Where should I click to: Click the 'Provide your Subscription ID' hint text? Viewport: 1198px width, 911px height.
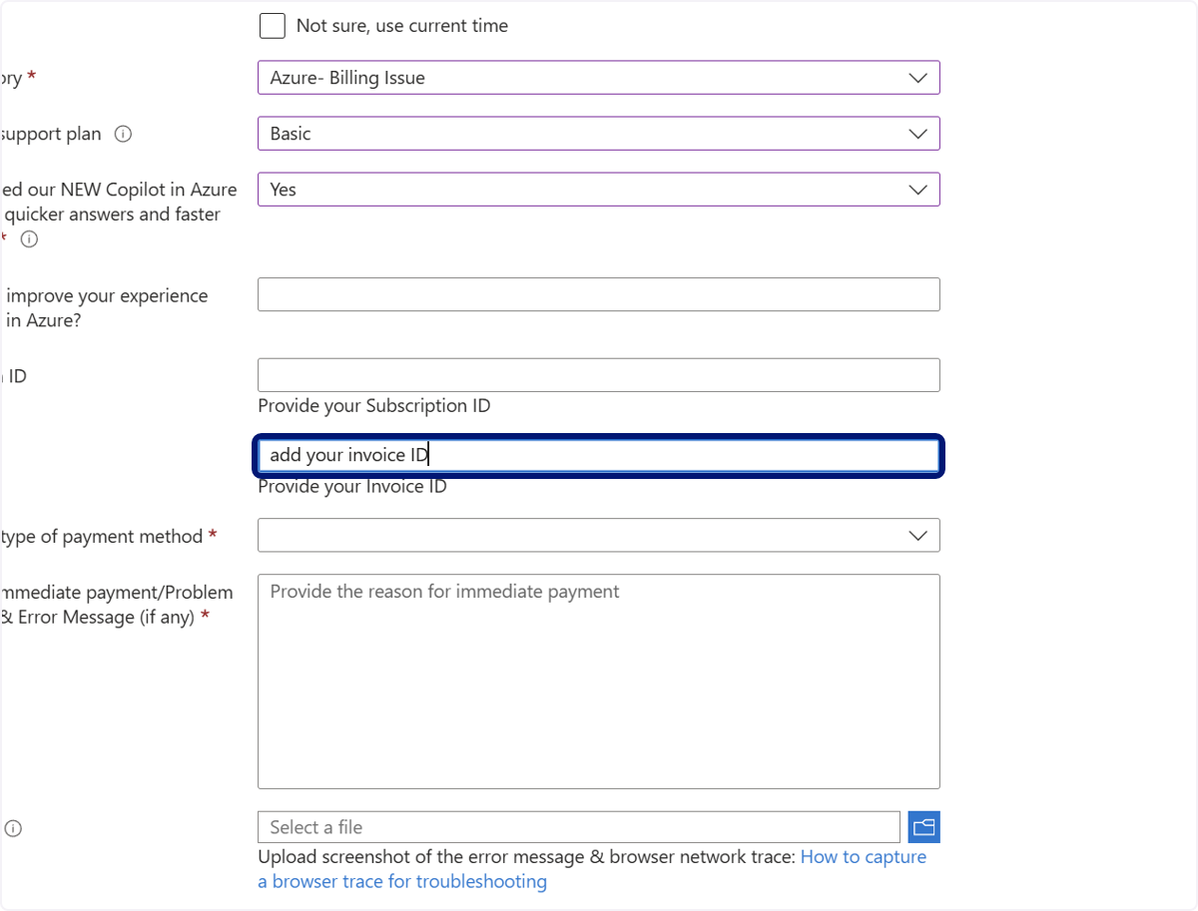[x=374, y=406]
